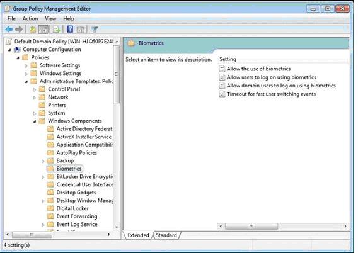Select the Network tree item
The height and width of the screenshot is (253, 358).
58,97
